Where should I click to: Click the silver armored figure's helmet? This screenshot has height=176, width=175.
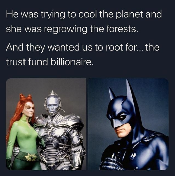pyautogui.click(x=52, y=104)
